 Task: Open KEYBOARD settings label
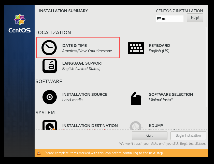(159, 46)
